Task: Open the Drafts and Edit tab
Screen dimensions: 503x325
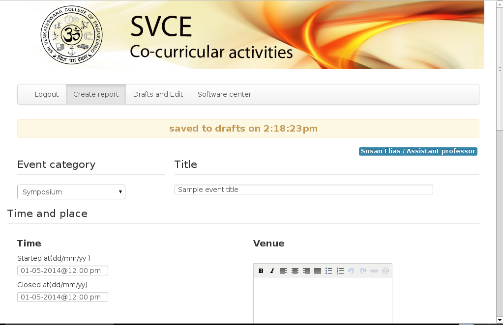Action: [x=158, y=94]
